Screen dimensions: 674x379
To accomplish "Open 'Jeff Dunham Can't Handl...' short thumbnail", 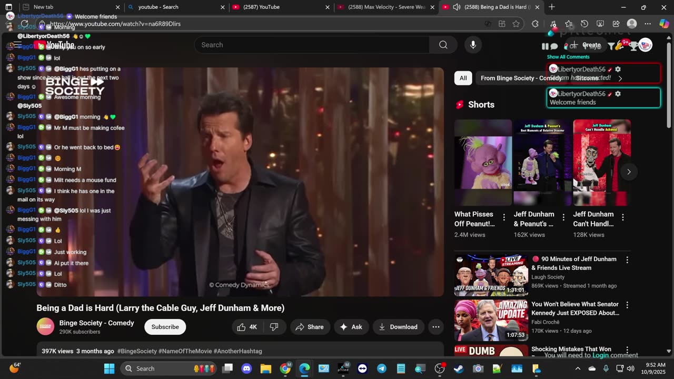I will [602, 163].
